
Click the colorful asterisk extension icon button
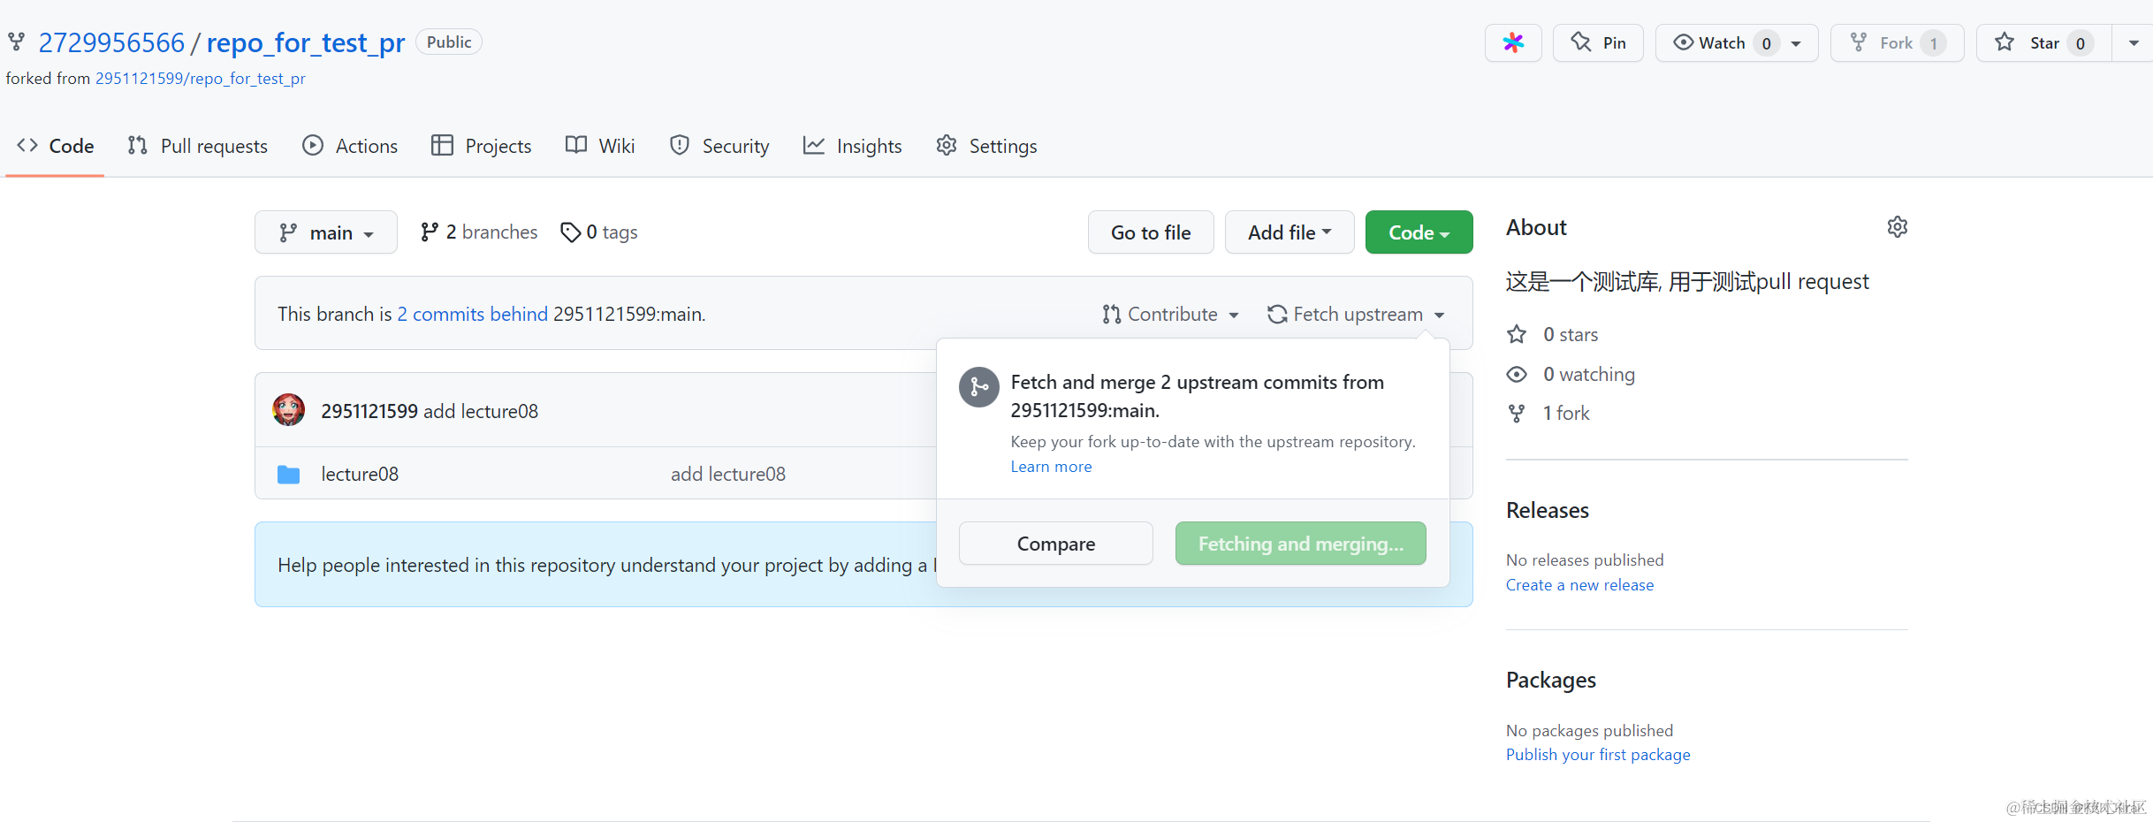coord(1513,42)
